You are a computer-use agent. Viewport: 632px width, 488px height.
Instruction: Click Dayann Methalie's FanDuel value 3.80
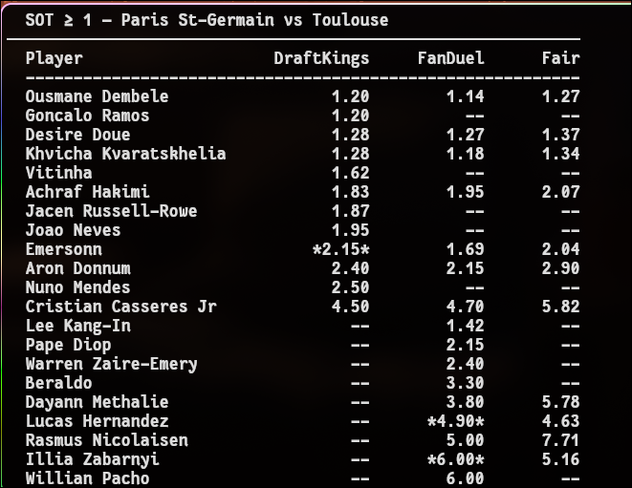click(465, 402)
